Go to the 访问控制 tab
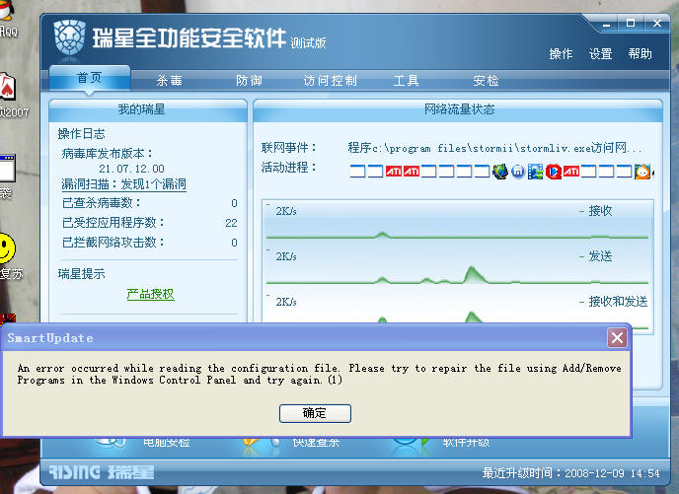This screenshot has height=494, width=679. (330, 81)
